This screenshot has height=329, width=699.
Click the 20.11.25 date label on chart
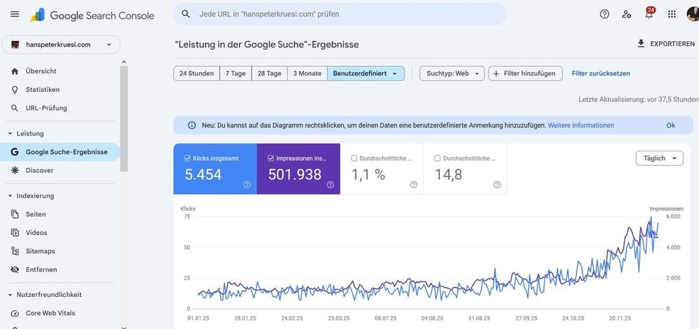(x=619, y=319)
